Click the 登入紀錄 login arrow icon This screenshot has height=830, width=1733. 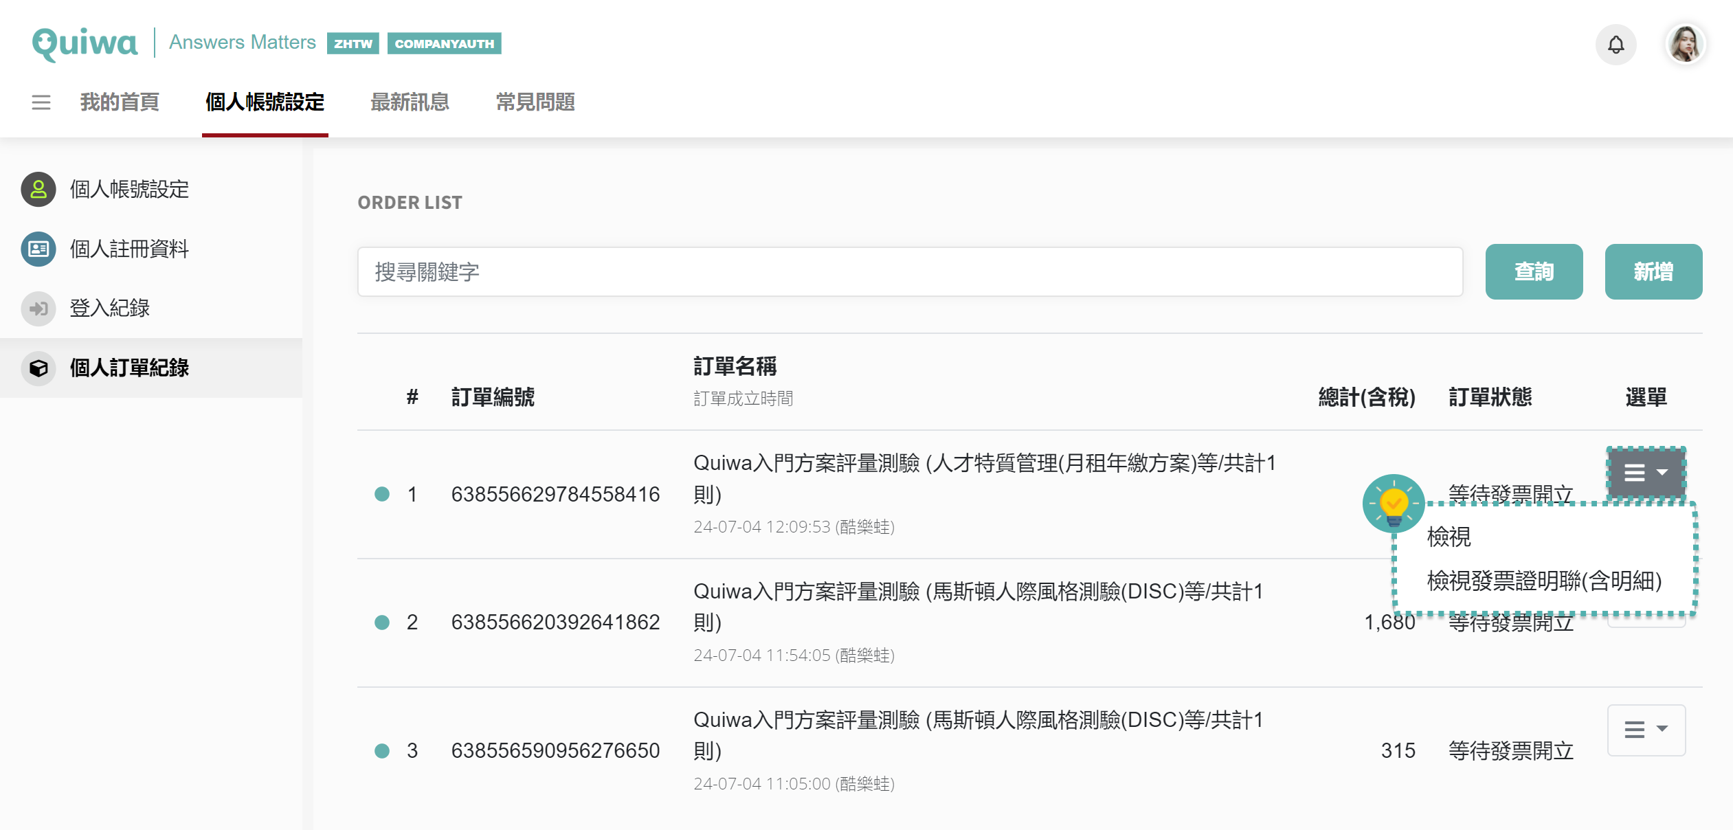[x=38, y=309]
